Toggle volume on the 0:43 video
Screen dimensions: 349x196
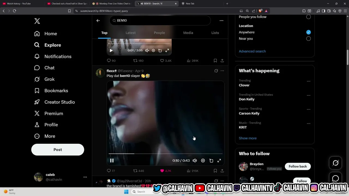pyautogui.click(x=195, y=161)
